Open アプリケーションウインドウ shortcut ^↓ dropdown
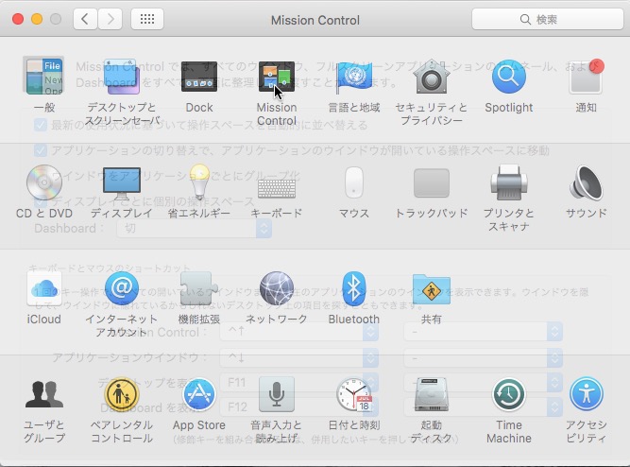630x467 pixels. pyautogui.click(x=298, y=357)
